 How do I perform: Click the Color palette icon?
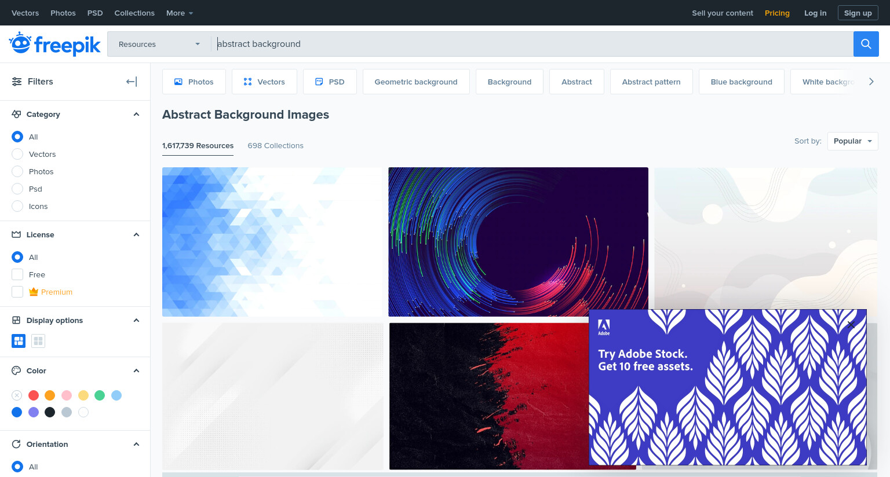pyautogui.click(x=16, y=370)
